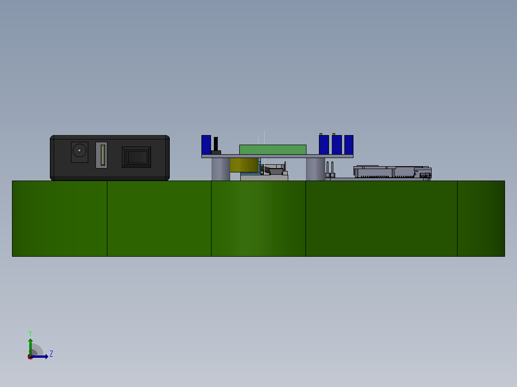Click the green Y axis arrow

(x=30, y=346)
